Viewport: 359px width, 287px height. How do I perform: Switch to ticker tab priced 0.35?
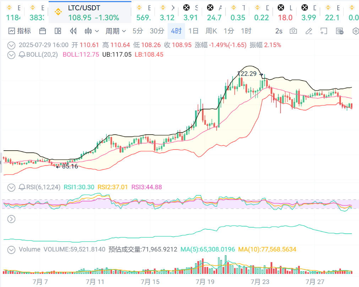pos(238,12)
